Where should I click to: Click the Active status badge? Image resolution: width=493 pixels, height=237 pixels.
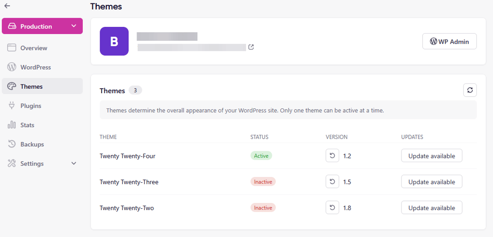[261, 156]
